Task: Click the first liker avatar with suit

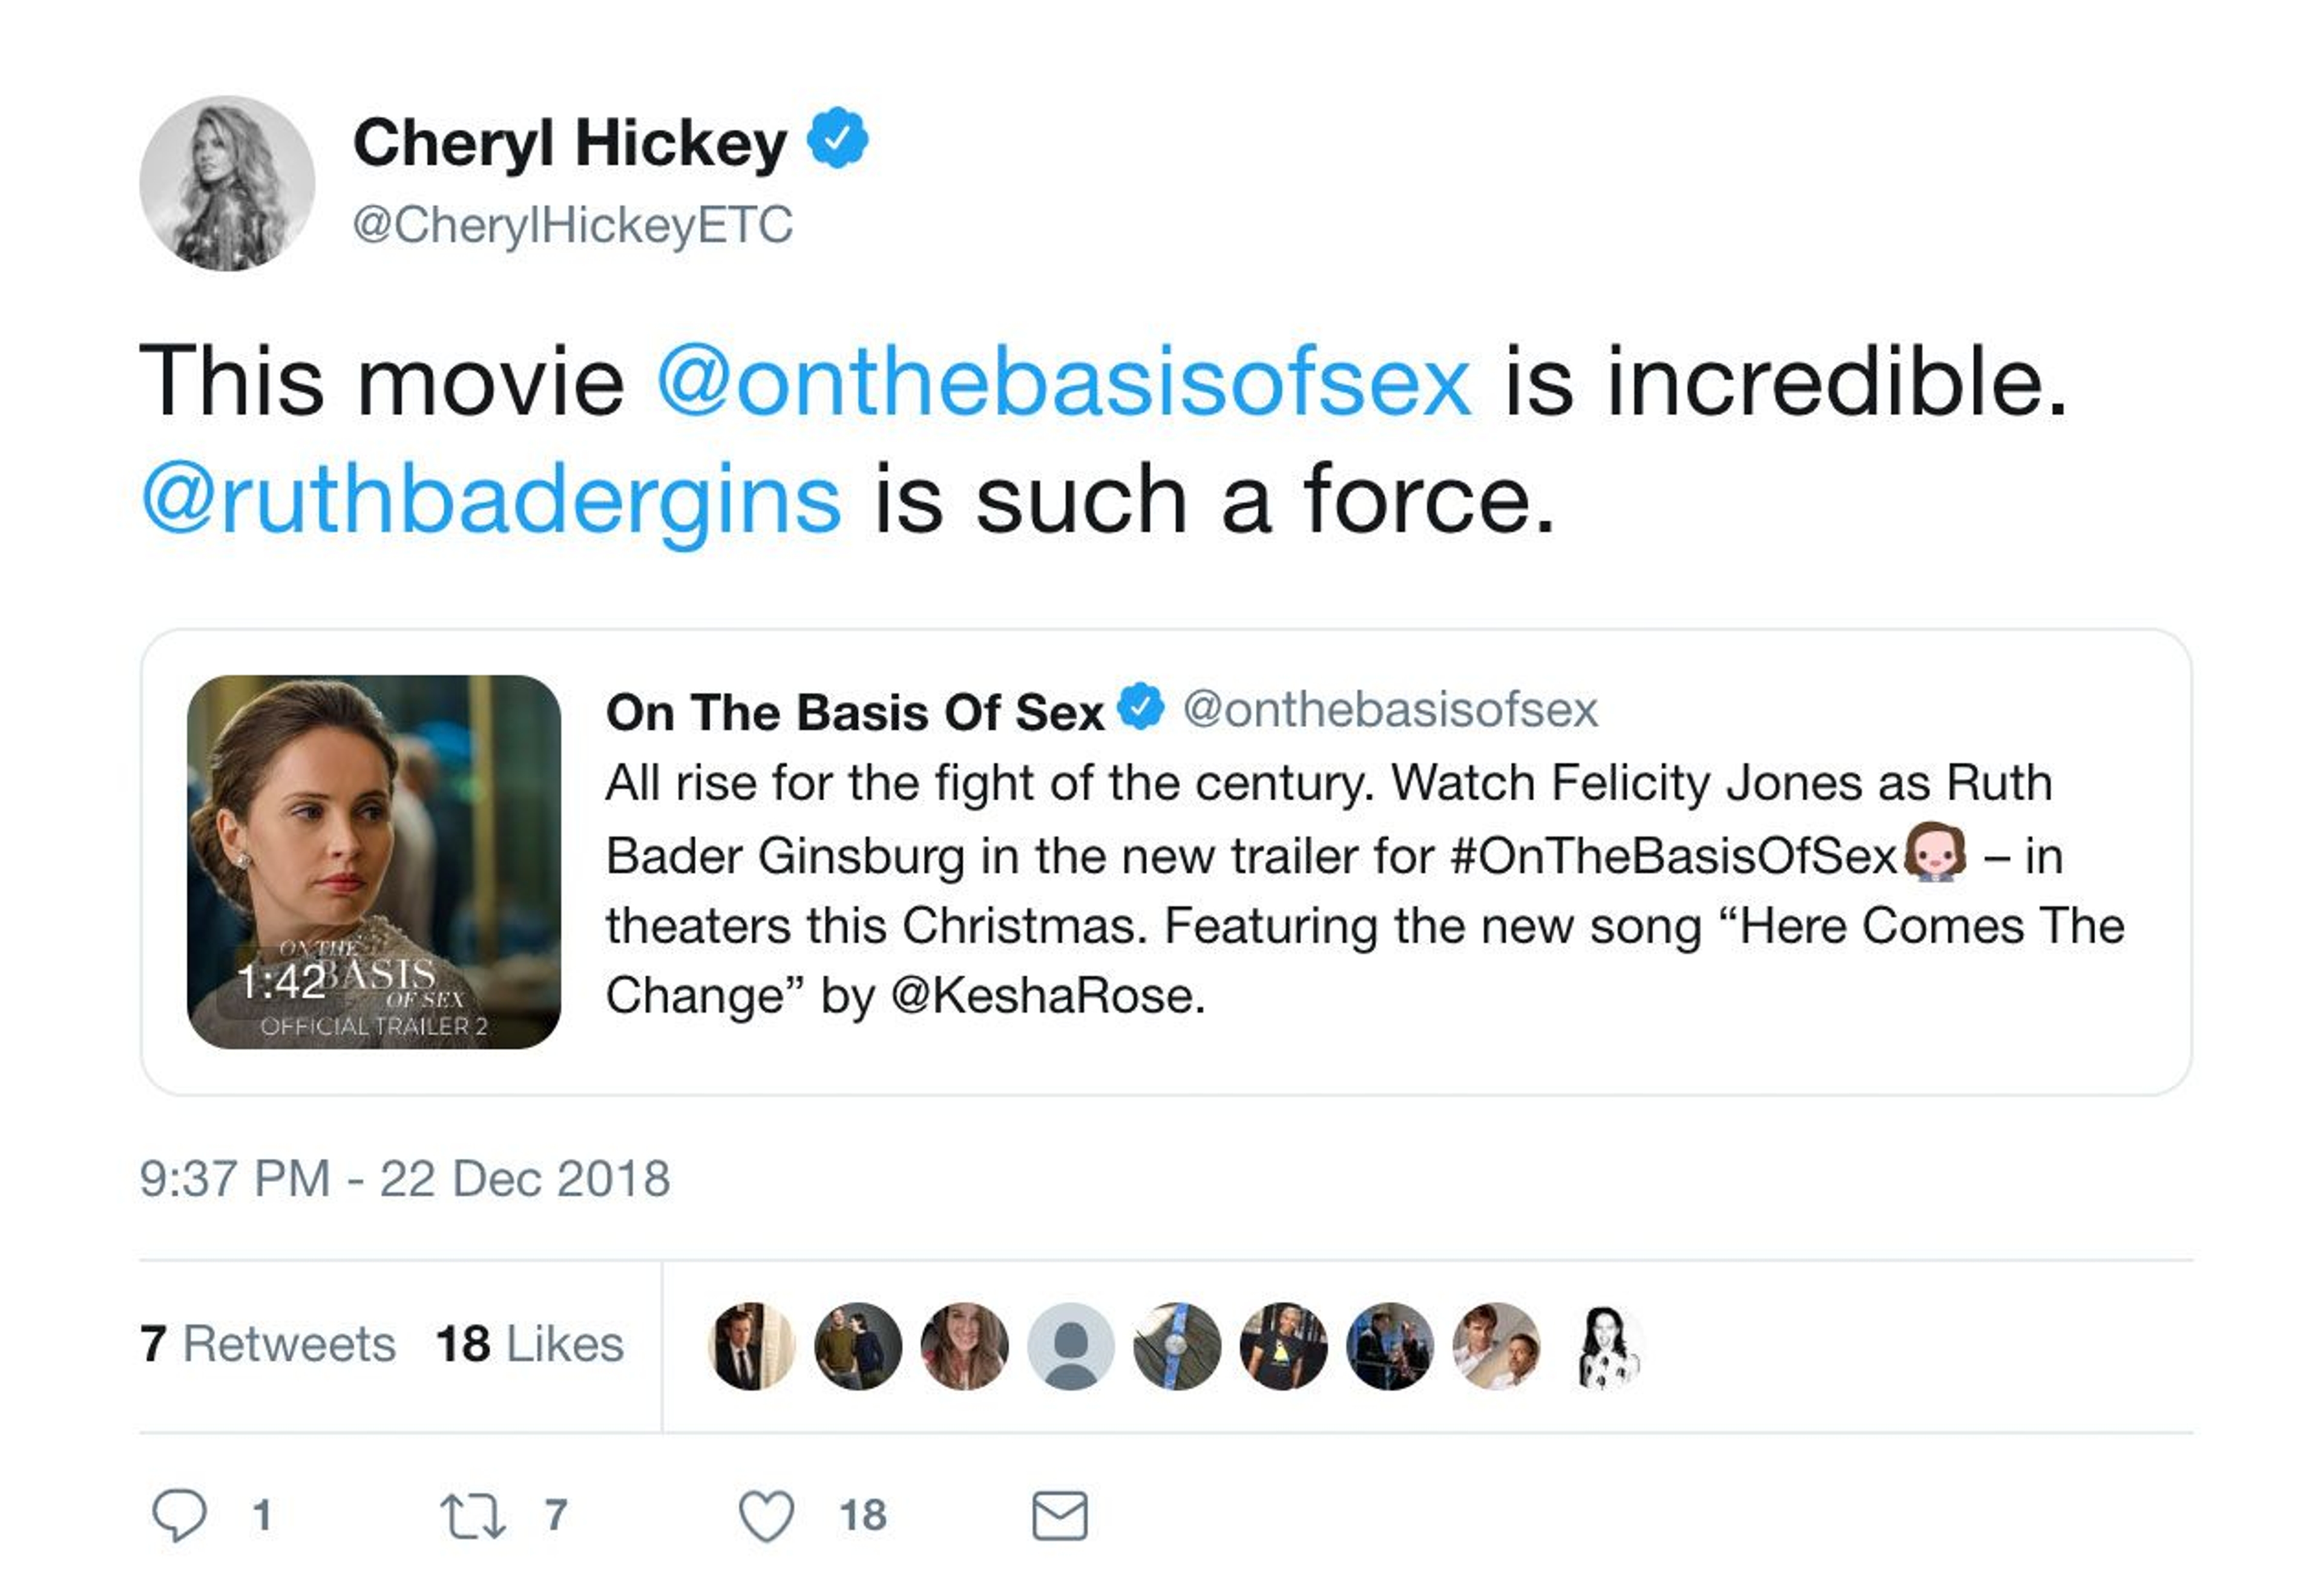Action: [x=751, y=1346]
